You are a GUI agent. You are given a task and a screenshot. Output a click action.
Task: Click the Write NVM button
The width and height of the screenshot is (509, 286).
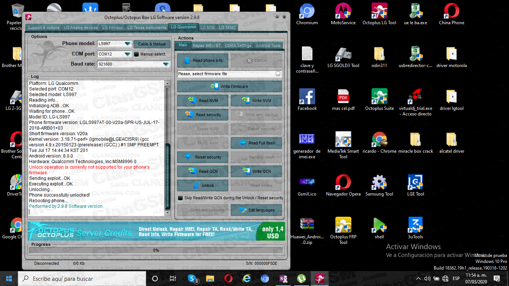pos(256,101)
